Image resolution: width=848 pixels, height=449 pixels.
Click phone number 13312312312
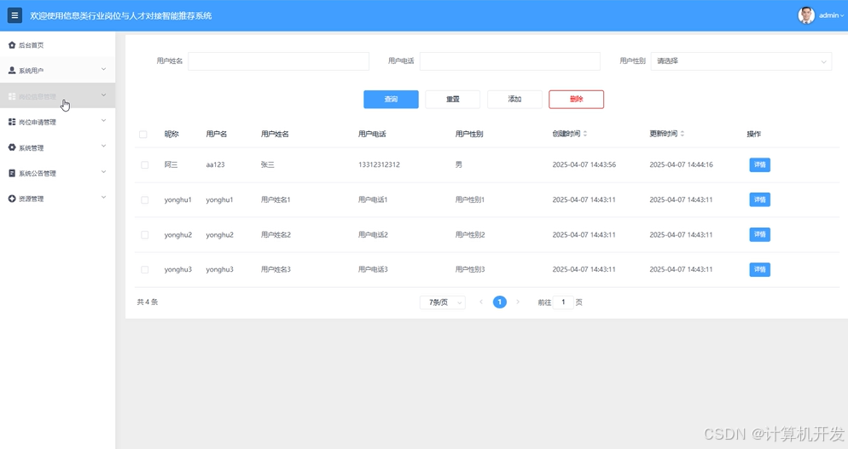click(x=379, y=164)
